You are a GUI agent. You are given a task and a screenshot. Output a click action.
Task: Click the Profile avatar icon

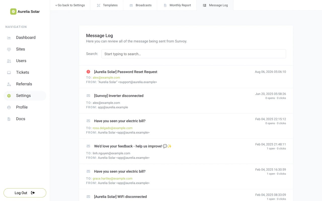[x=9, y=107]
